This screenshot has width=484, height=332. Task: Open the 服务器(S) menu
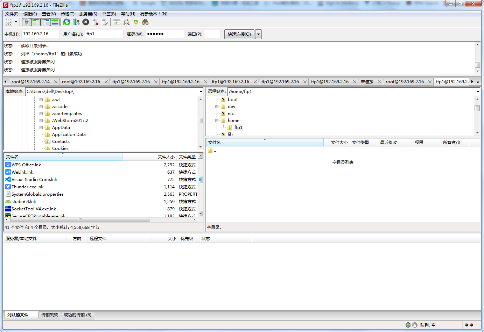pos(88,14)
